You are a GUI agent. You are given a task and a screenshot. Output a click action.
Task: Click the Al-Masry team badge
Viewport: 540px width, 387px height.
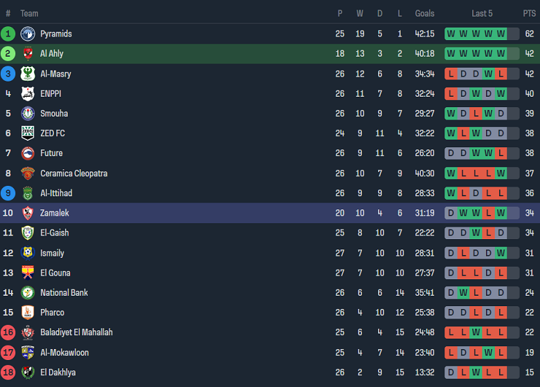(28, 74)
